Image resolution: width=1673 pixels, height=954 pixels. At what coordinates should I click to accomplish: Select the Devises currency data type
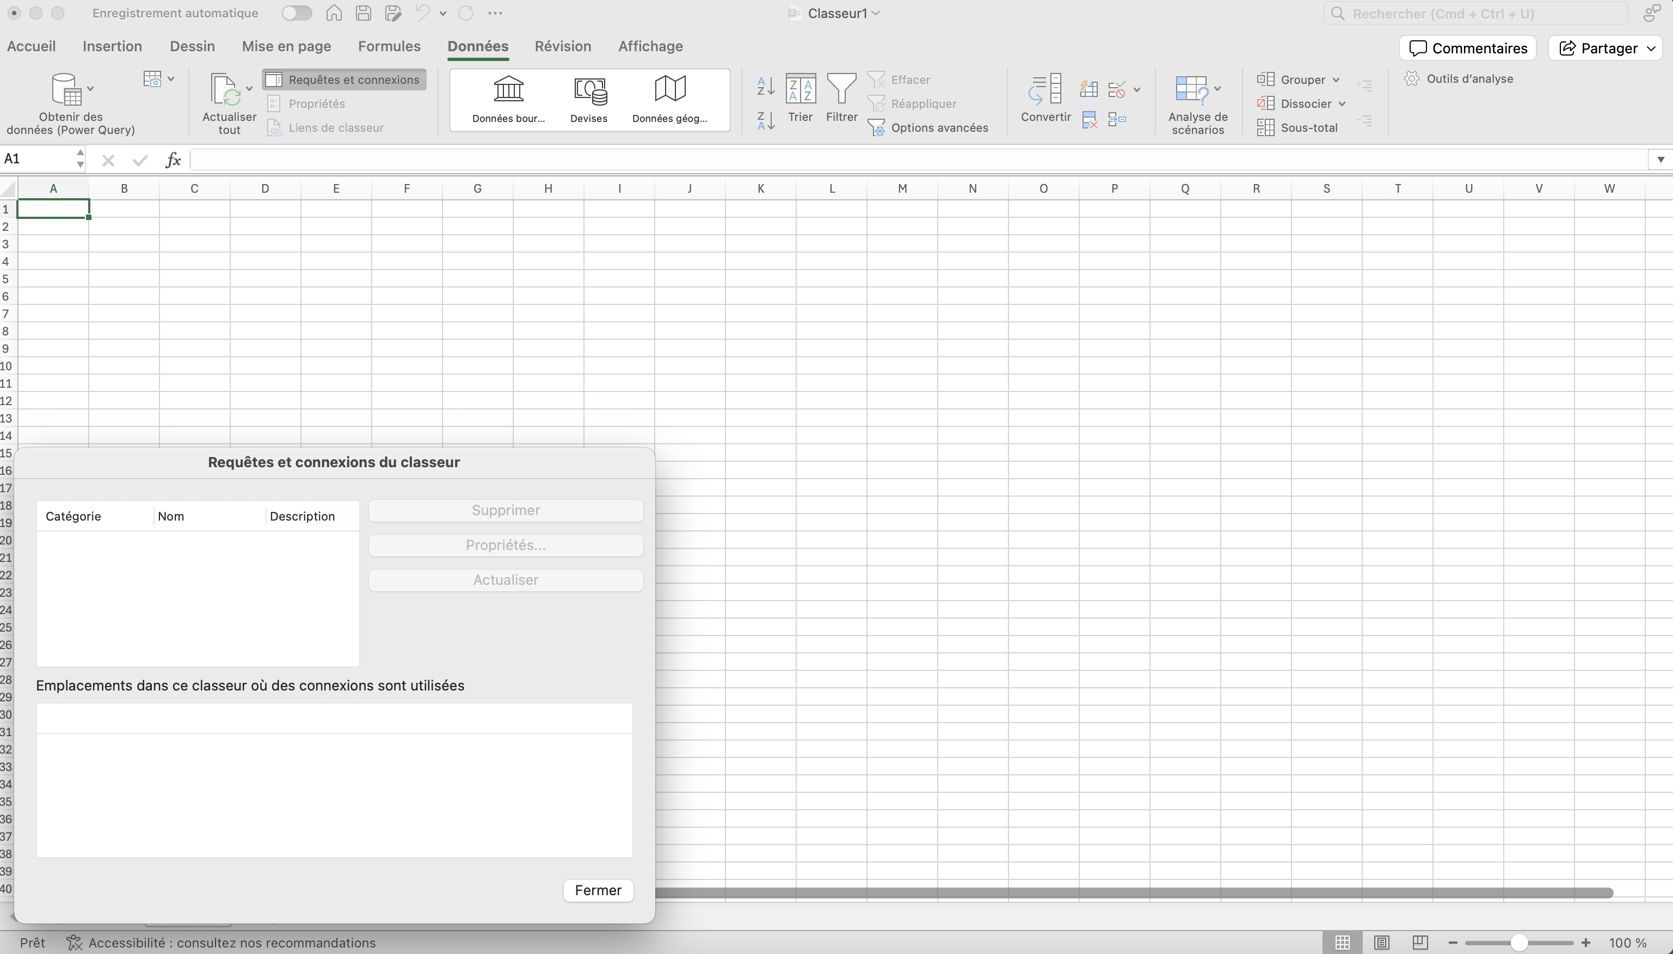click(589, 91)
